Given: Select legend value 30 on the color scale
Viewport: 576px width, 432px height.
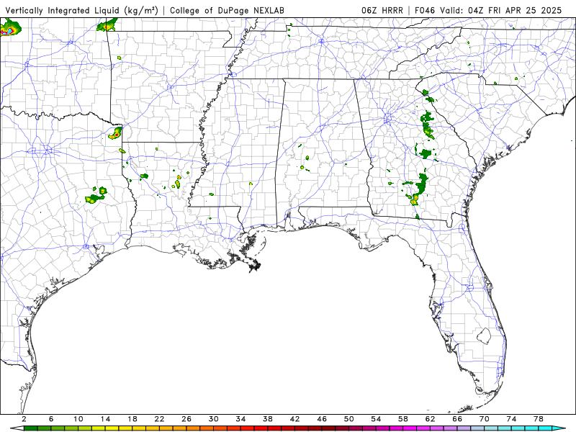Looking at the screenshot, I should 214,419.
